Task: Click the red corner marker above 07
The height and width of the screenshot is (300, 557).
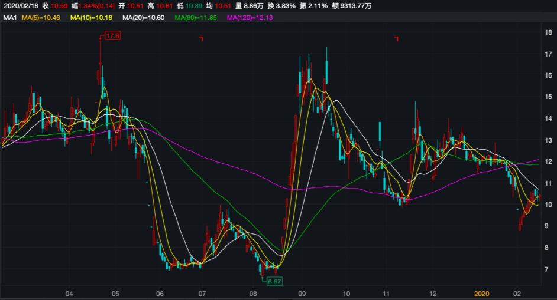Action: [x=201, y=38]
